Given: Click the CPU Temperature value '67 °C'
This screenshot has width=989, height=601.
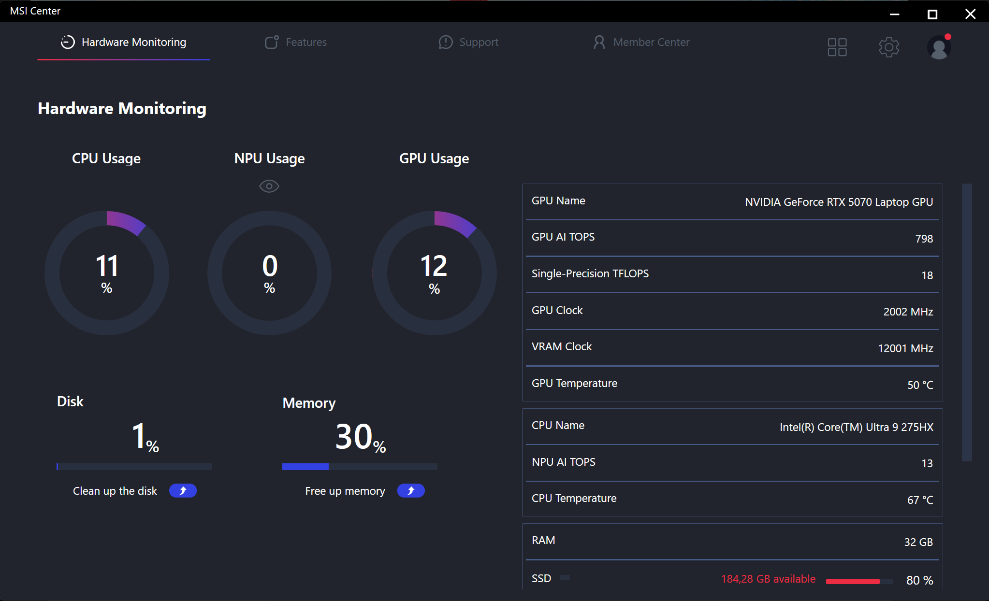Looking at the screenshot, I should tap(920, 500).
